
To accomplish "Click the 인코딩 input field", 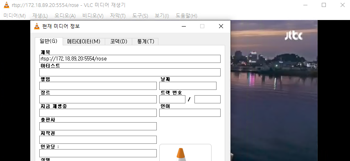I will pyautogui.click(x=98, y=153).
